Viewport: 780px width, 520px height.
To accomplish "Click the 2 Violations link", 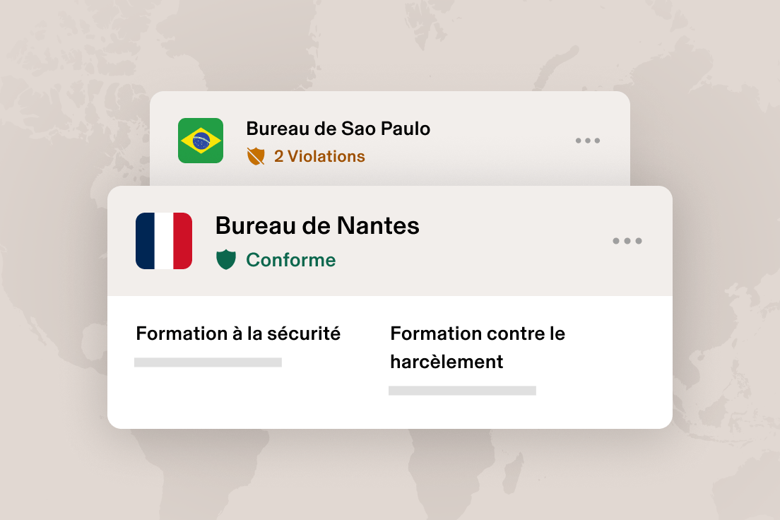I will (319, 156).
